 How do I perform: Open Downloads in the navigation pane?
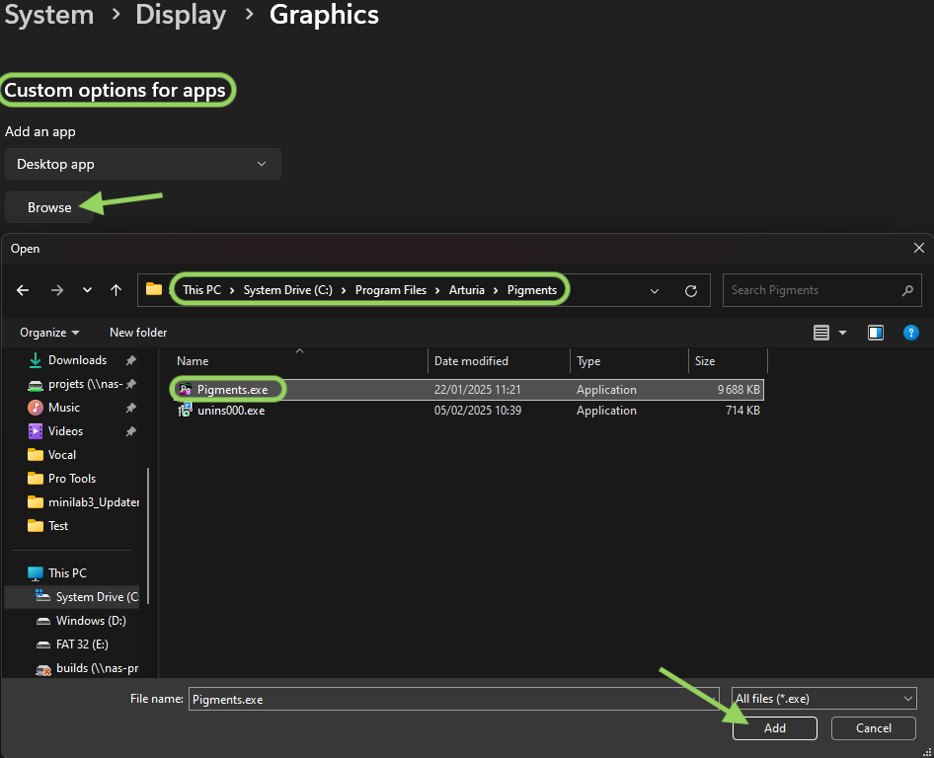pos(77,360)
